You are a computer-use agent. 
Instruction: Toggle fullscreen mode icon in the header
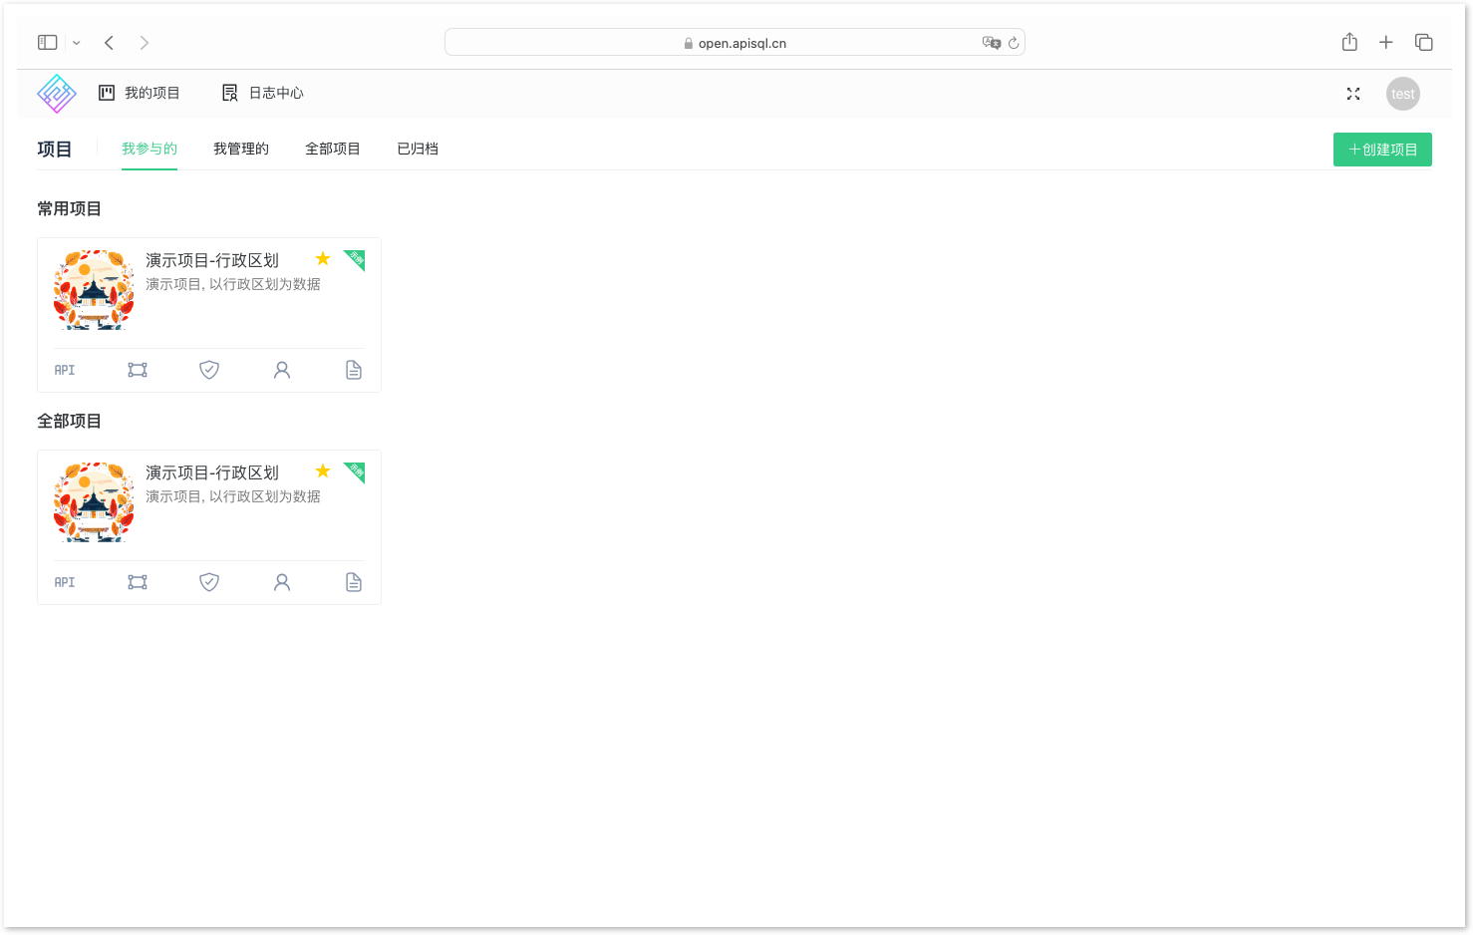pos(1353,94)
